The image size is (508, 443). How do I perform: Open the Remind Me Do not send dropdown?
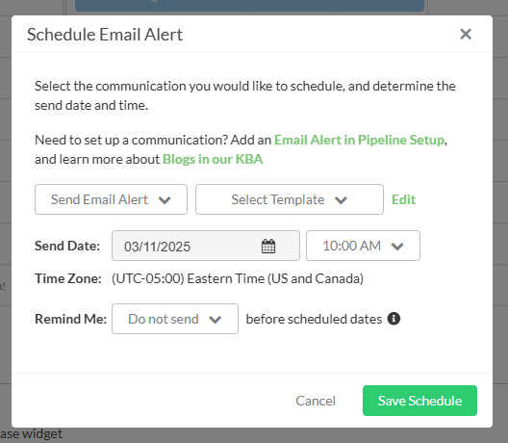175,319
